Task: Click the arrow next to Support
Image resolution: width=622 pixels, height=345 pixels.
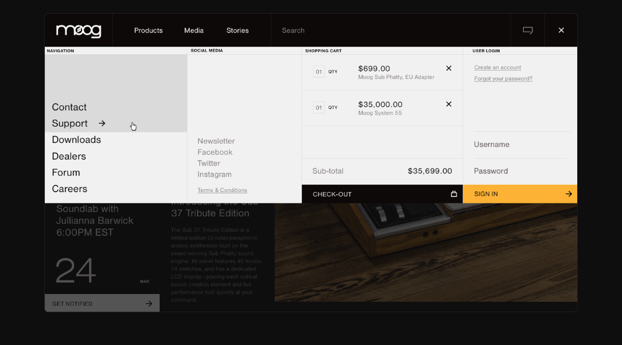Action: (x=102, y=124)
